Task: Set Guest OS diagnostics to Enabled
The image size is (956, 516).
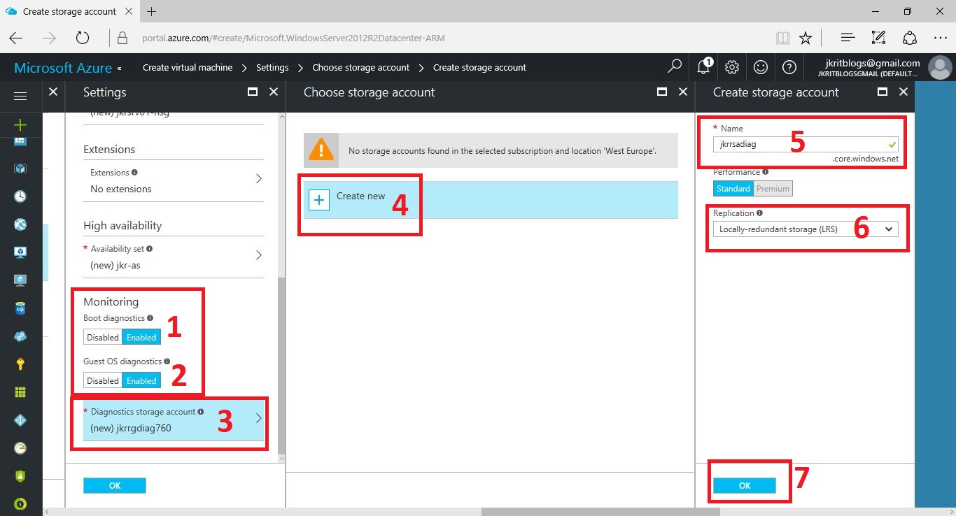Action: [141, 380]
